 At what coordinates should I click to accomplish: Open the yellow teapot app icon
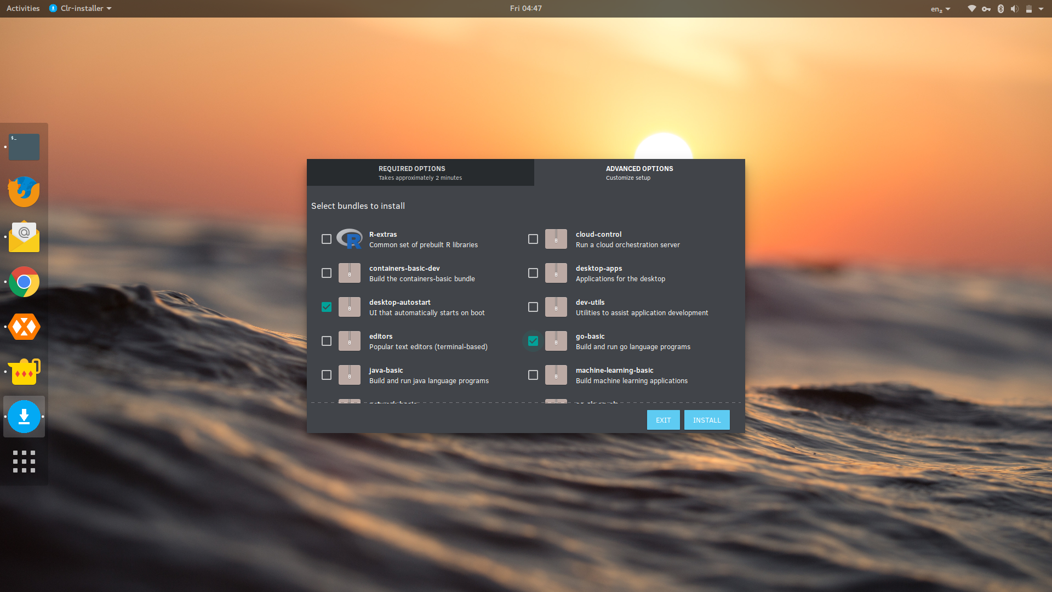24,372
